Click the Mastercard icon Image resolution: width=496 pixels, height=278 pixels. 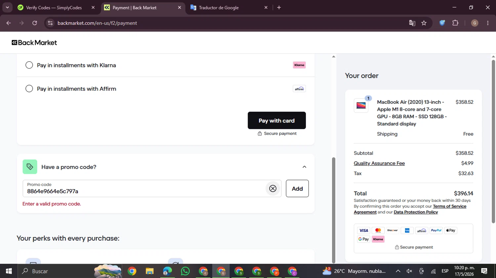tap(378, 231)
